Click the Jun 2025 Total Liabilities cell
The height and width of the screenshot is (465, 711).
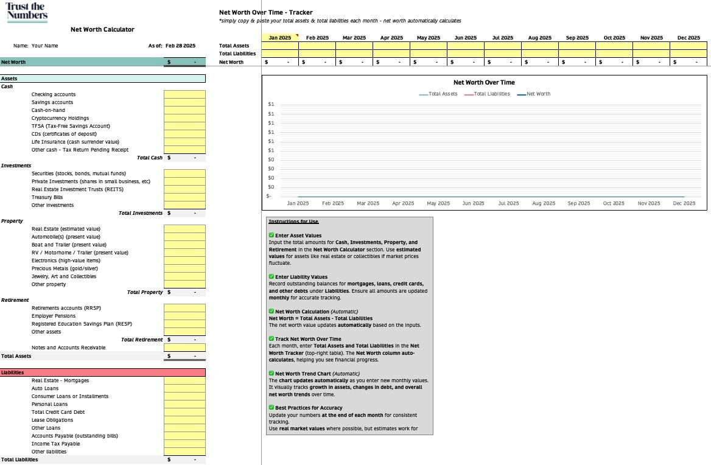pos(466,54)
